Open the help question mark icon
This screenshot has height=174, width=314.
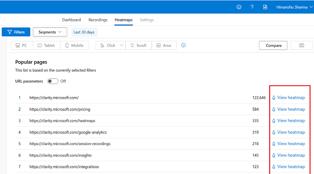click(x=252, y=7)
